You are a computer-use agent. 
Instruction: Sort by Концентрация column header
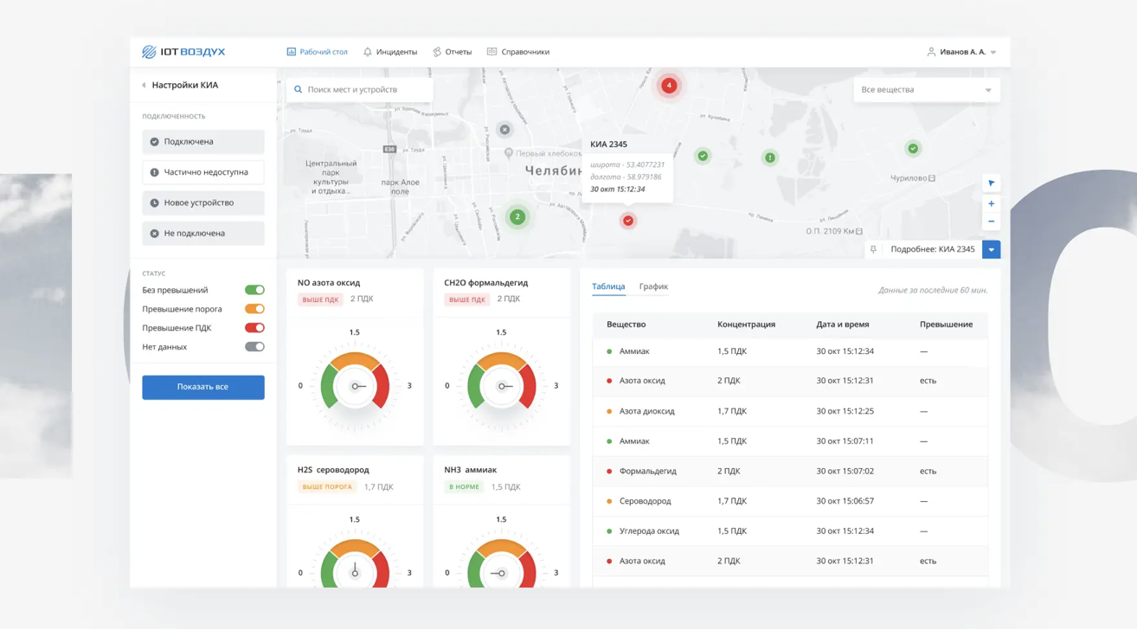pos(746,325)
